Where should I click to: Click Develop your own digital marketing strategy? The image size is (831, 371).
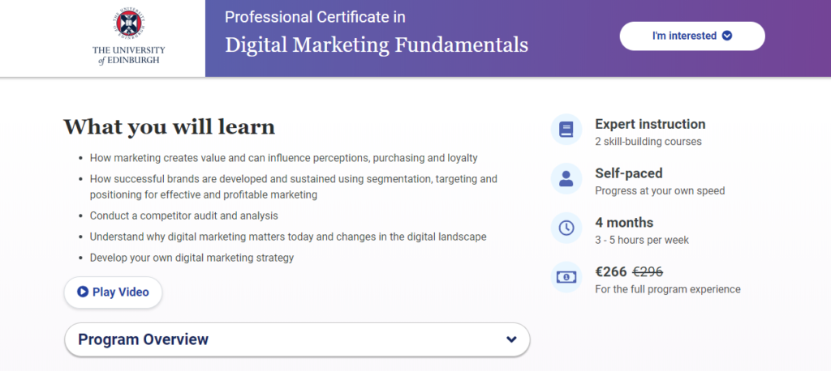[192, 258]
